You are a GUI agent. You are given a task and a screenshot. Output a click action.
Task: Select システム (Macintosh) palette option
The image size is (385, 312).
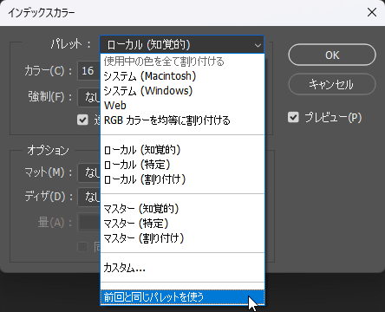coord(182,76)
